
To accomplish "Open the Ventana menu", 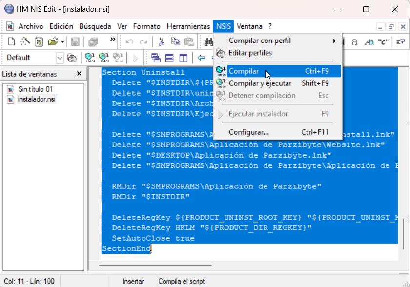I will [x=249, y=26].
